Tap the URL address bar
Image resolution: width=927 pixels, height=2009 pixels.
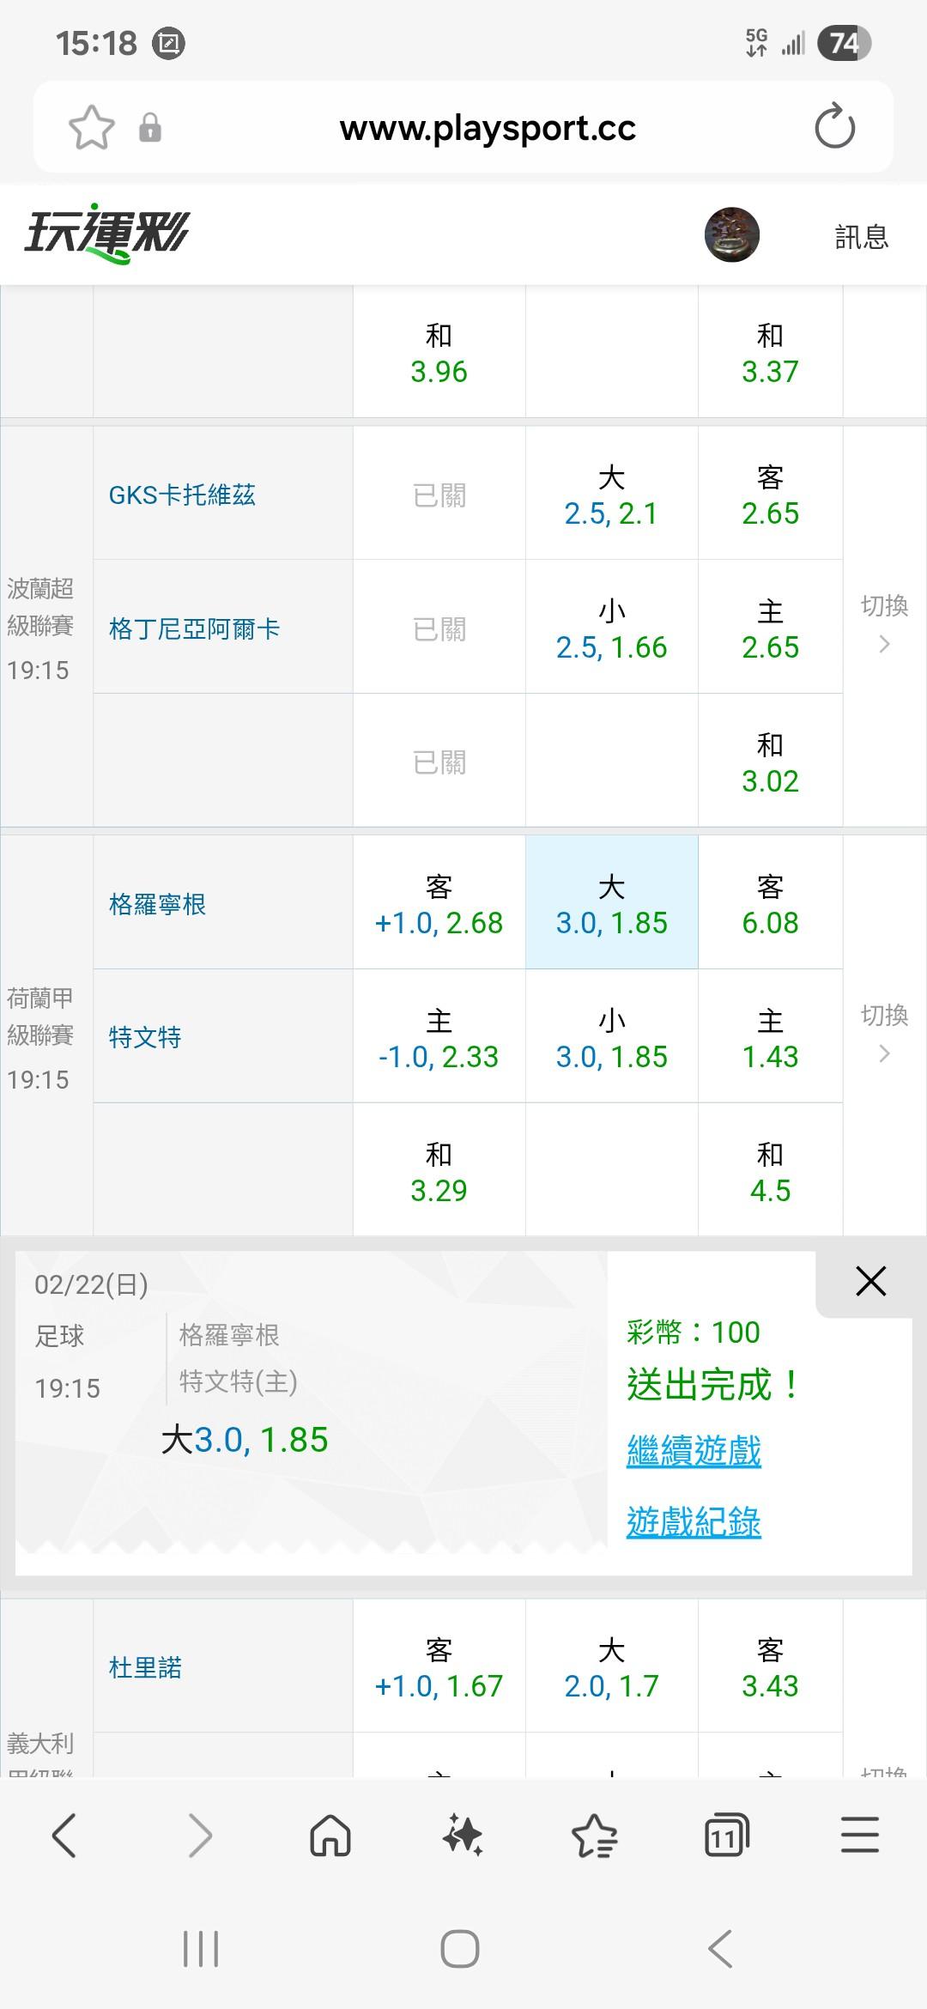click(x=488, y=128)
